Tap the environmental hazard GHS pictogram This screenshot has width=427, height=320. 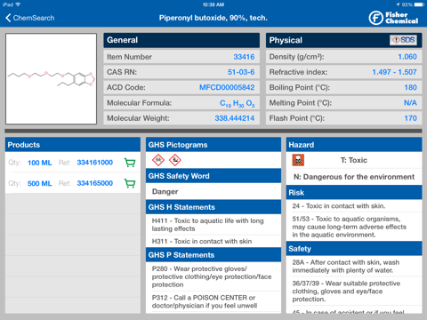click(175, 160)
